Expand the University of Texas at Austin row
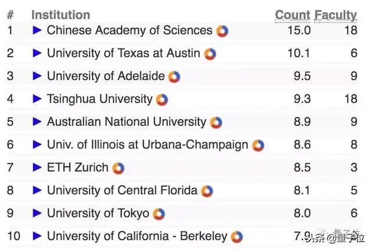Viewport: 372px width, 250px height. pos(37,53)
